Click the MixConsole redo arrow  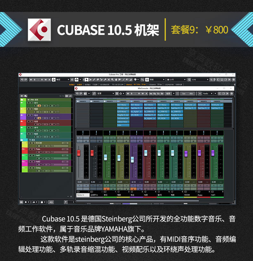81,94
